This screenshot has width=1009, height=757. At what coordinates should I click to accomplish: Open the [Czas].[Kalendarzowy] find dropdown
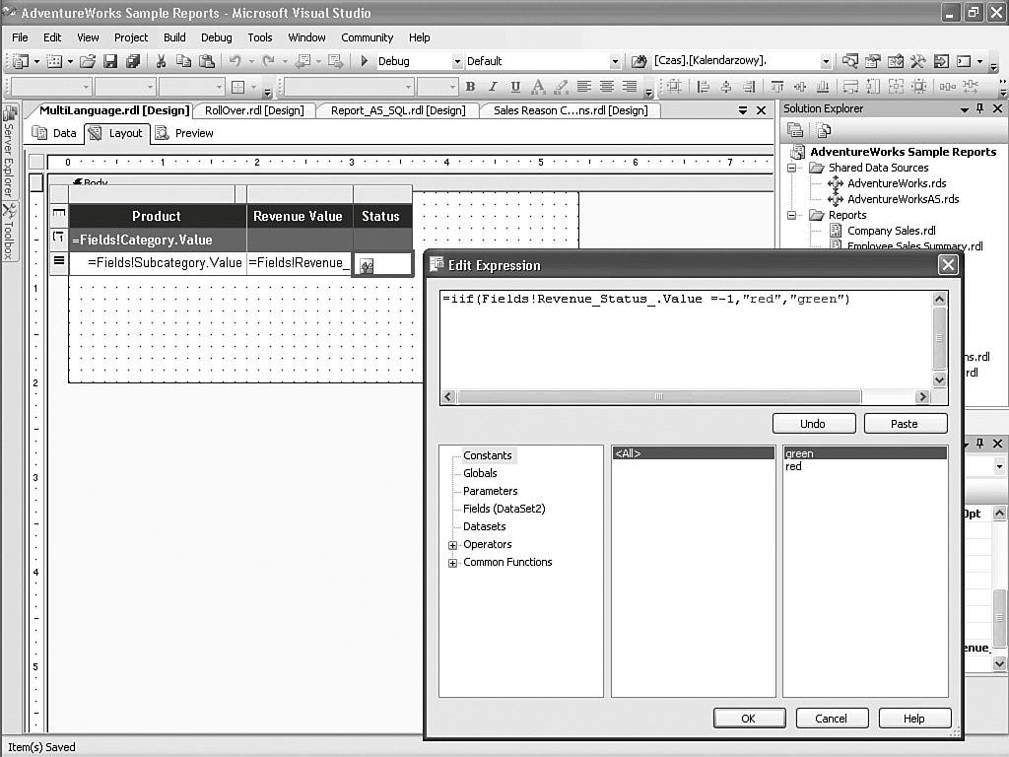[826, 62]
